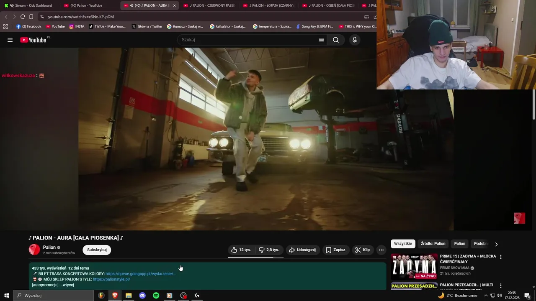Screen dimensions: 536x301
Task: Switch to Stream - Kick Dashboard tab
Action: [28, 5]
